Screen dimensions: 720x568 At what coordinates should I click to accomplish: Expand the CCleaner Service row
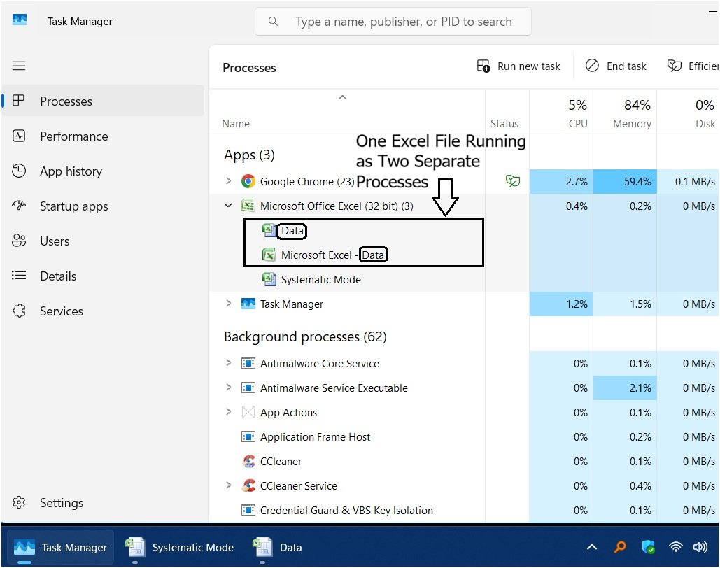pos(228,485)
